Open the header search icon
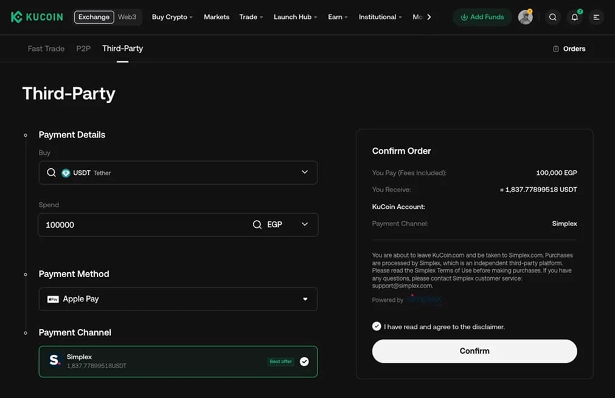This screenshot has width=615, height=398. click(552, 17)
